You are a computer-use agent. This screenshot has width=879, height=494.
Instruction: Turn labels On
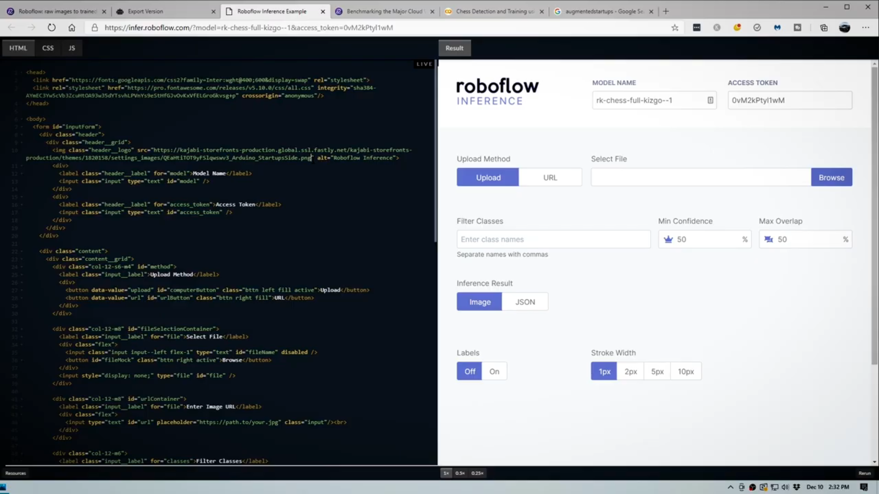tap(494, 371)
